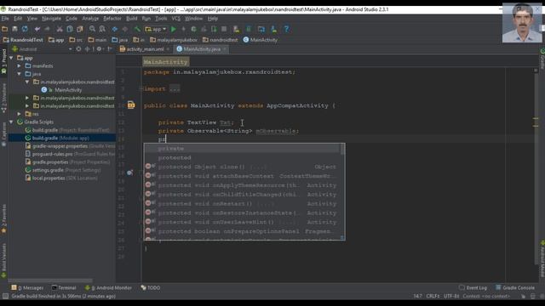Toggle the Captures tool window

coord(3,134)
